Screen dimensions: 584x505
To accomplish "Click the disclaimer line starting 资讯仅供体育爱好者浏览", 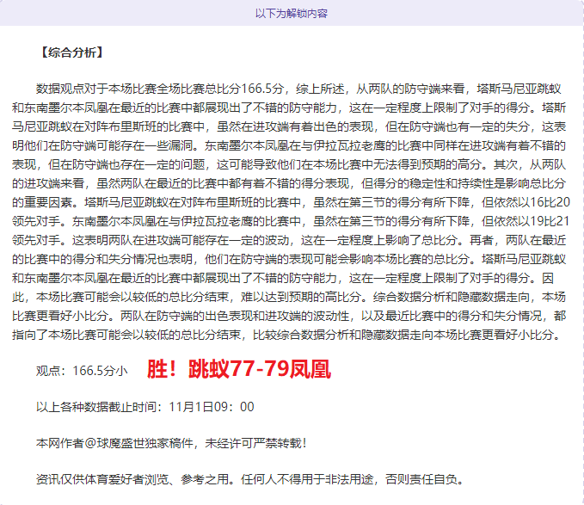I will coord(250,479).
